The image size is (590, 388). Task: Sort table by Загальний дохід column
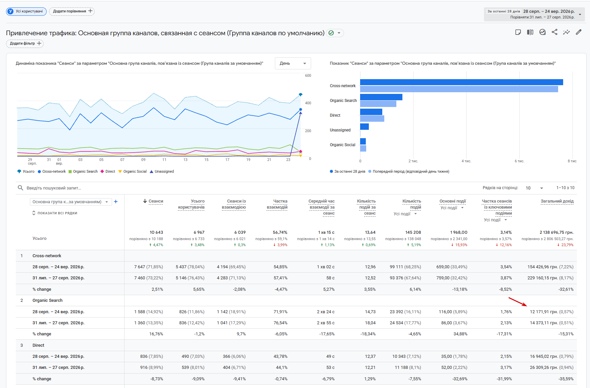pyautogui.click(x=557, y=201)
